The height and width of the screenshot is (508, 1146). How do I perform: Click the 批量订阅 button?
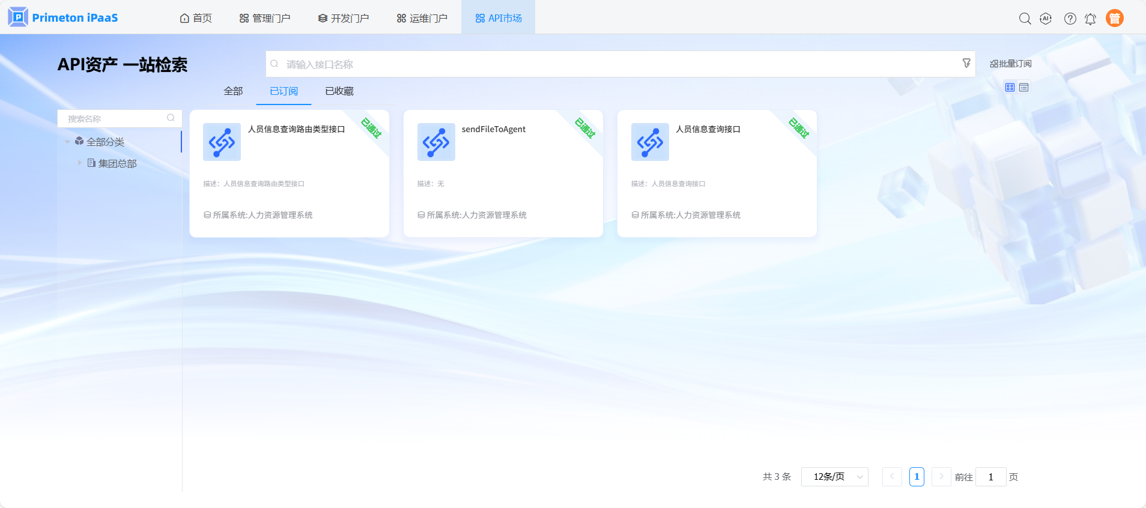click(x=1010, y=64)
